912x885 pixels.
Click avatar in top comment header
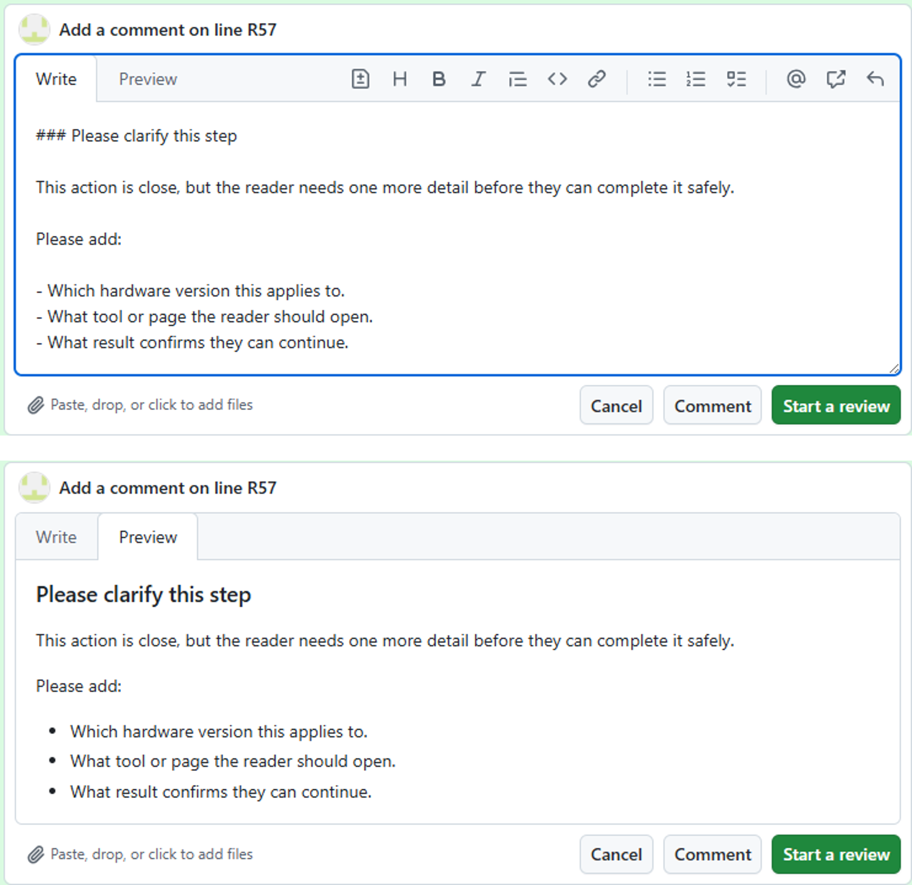click(x=34, y=30)
